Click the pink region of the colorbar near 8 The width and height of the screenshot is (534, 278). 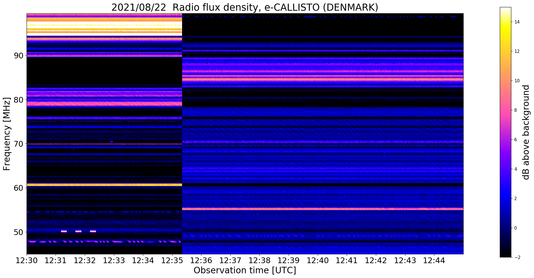[505, 110]
